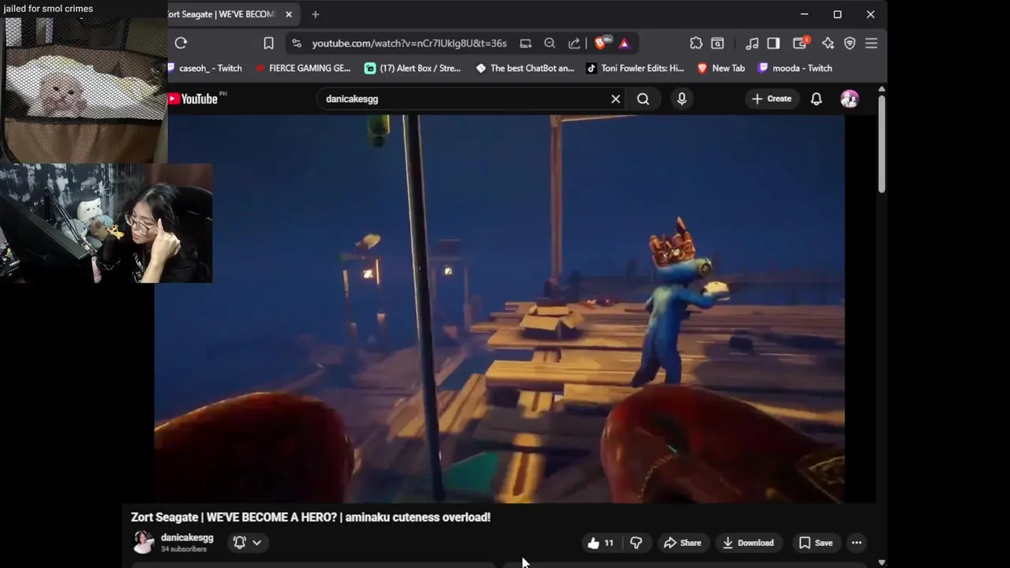Image resolution: width=1010 pixels, height=568 pixels.
Task: Open the browser hamburger menu
Action: 871,43
